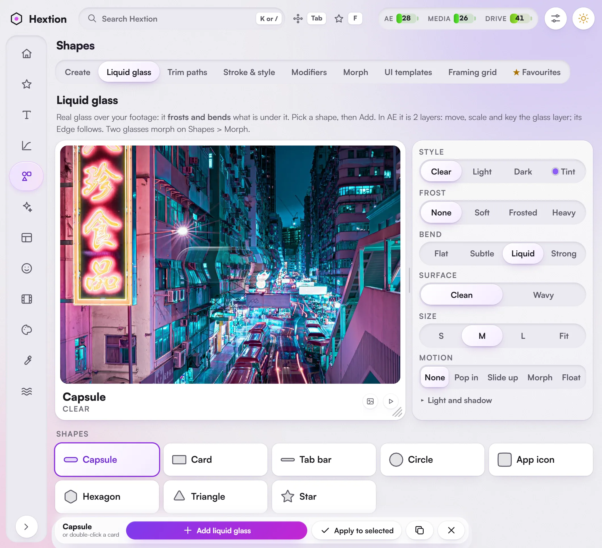
Task: Select the Star shape card
Action: pyautogui.click(x=324, y=496)
